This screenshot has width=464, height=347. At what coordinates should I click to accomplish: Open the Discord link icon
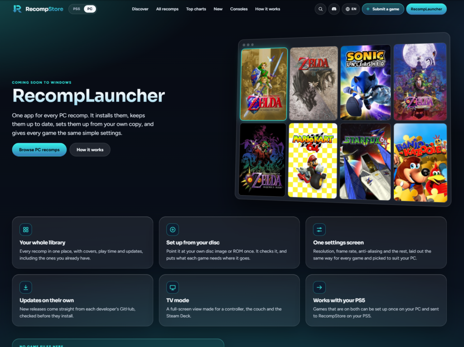334,9
